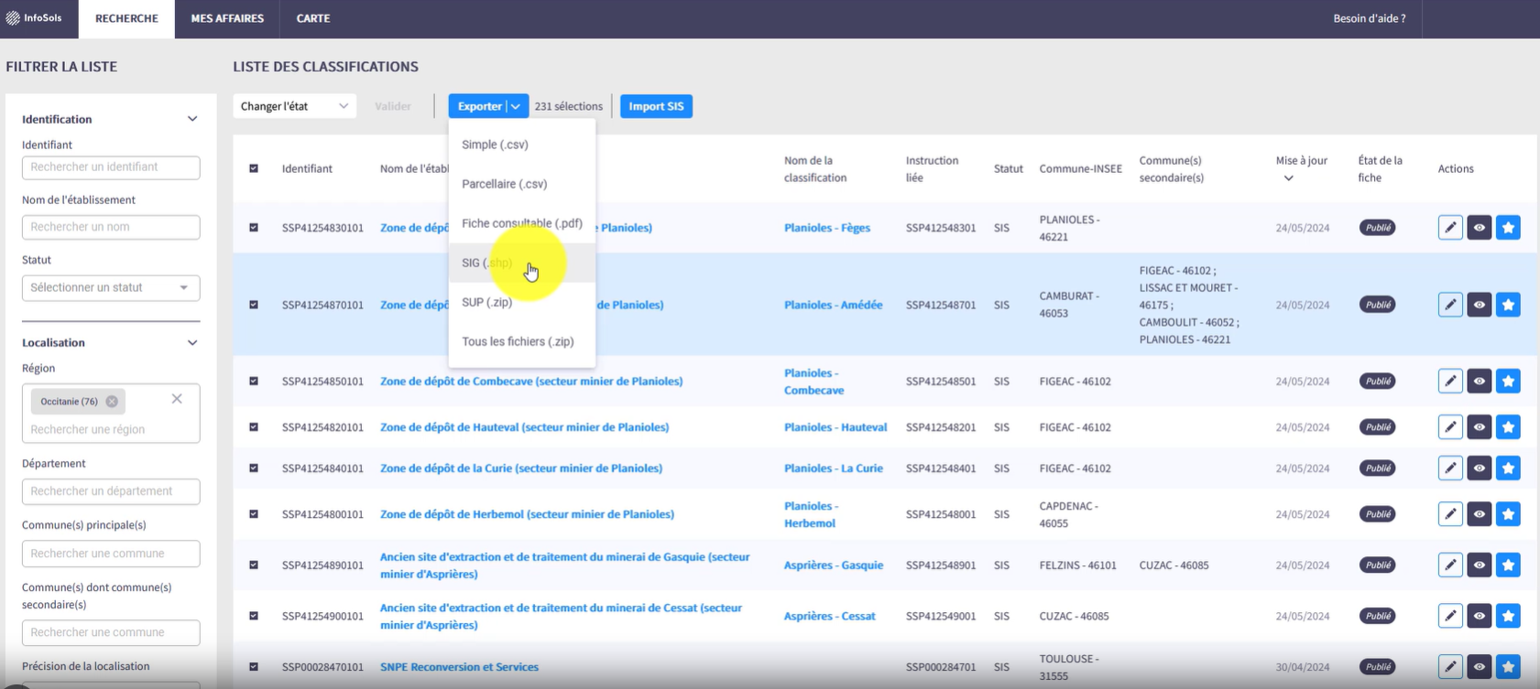The image size is (1540, 689).
Task: View the SSP41254800101 Herbemol record
Action: tap(1480, 514)
